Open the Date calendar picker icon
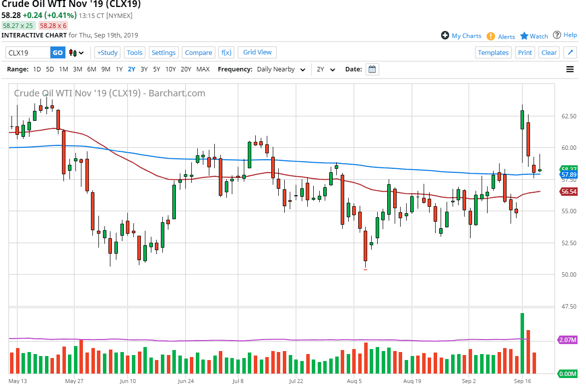586x384 pixels. [x=372, y=69]
